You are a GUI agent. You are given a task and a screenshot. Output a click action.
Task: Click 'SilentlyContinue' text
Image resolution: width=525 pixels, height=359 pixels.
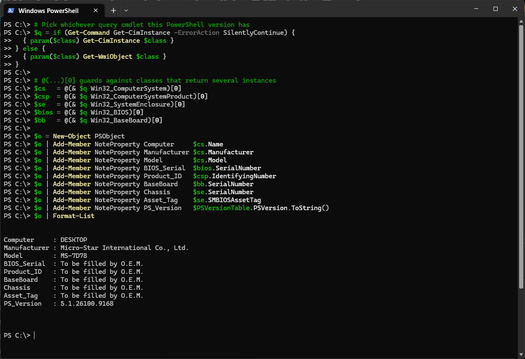[x=253, y=33]
